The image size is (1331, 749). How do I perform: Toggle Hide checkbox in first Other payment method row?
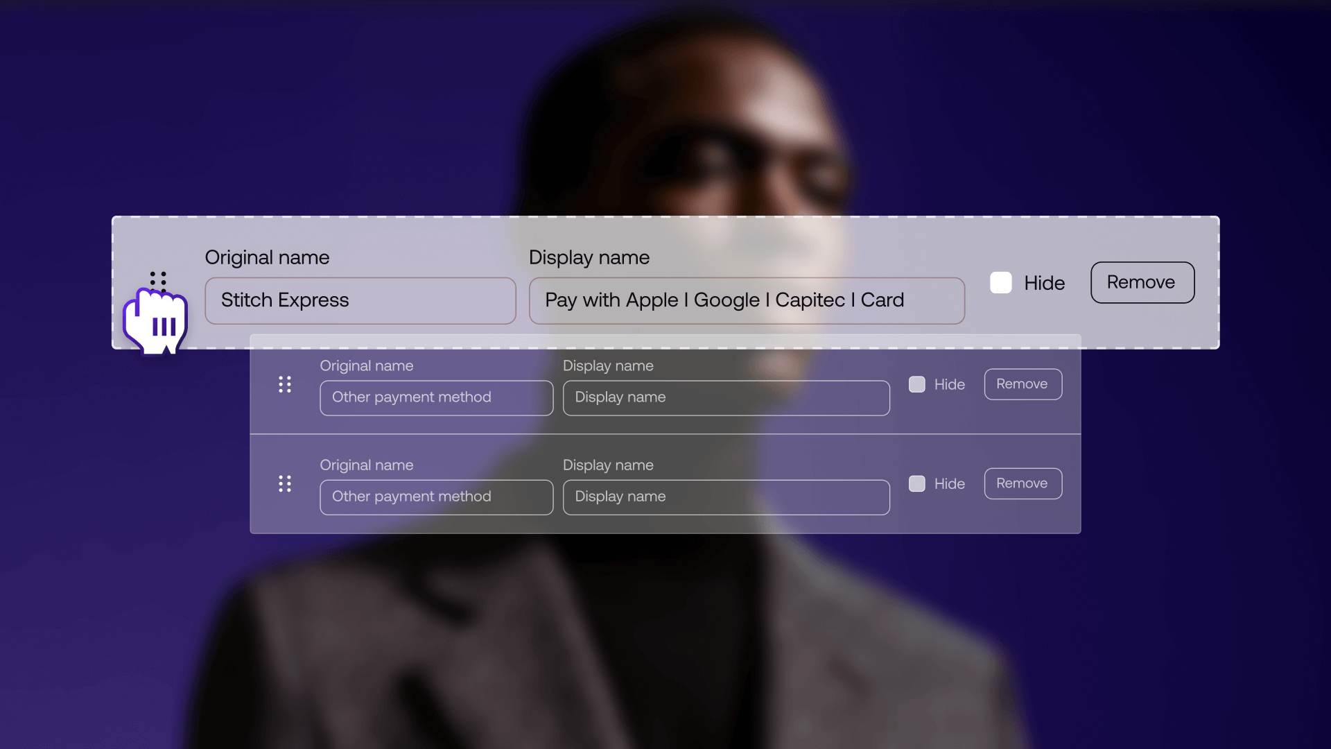(x=917, y=384)
